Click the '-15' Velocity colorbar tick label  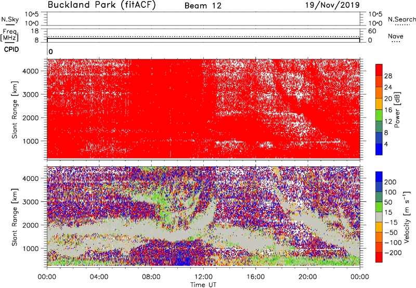(391, 222)
